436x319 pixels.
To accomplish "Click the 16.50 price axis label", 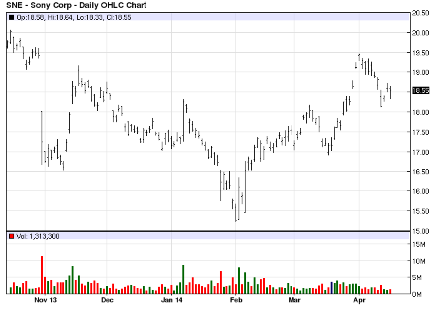I will tap(420, 171).
